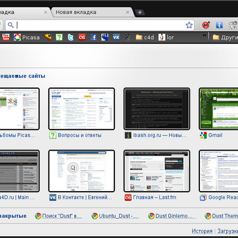Open the blue film-clapper bookmark icon
This screenshot has height=238, width=238.
coord(105,37)
